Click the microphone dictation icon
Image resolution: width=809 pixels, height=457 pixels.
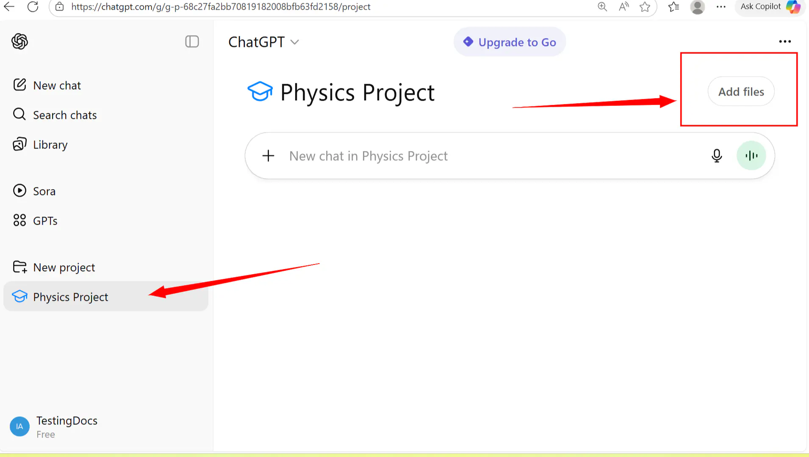[717, 156]
